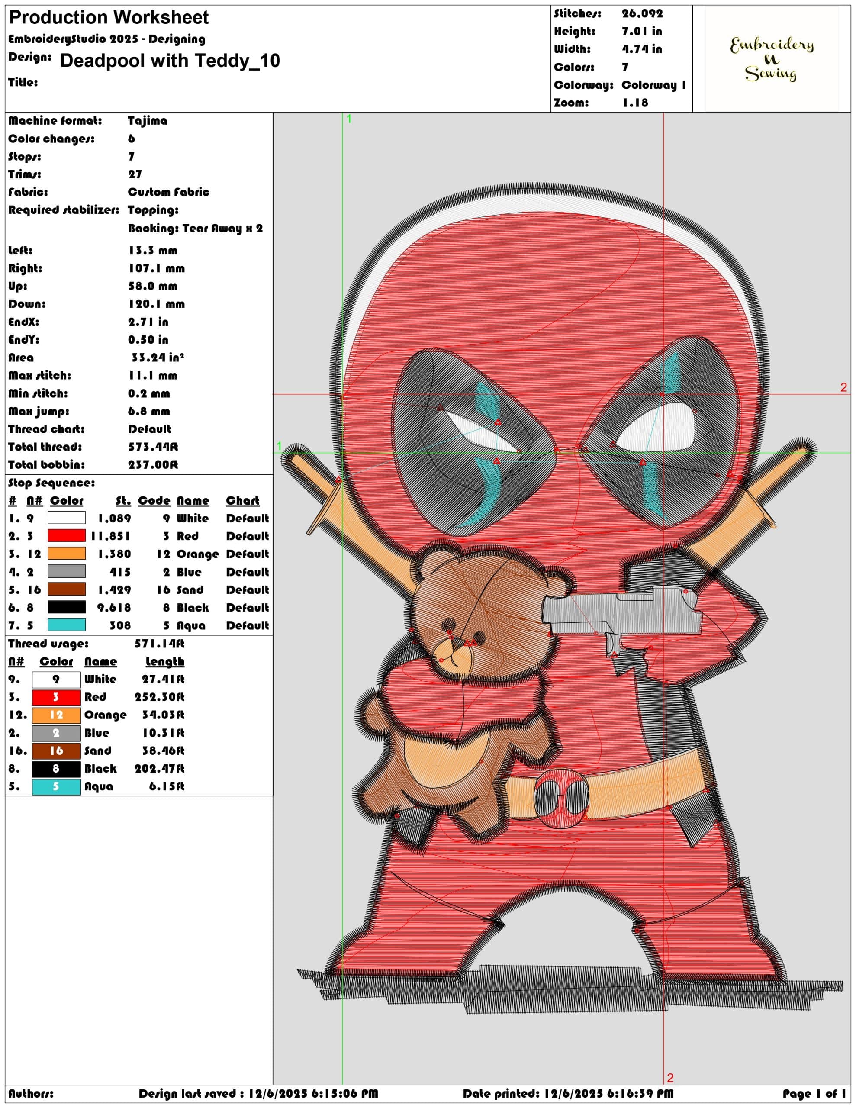Select the Black thread length "202.47ft"
This screenshot has width=856, height=1108.
(159, 769)
